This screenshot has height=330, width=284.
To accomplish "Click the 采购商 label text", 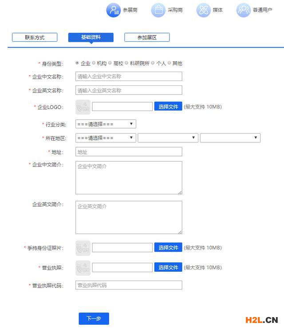I will [175, 10].
